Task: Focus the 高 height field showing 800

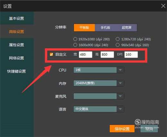Action: click(107, 55)
